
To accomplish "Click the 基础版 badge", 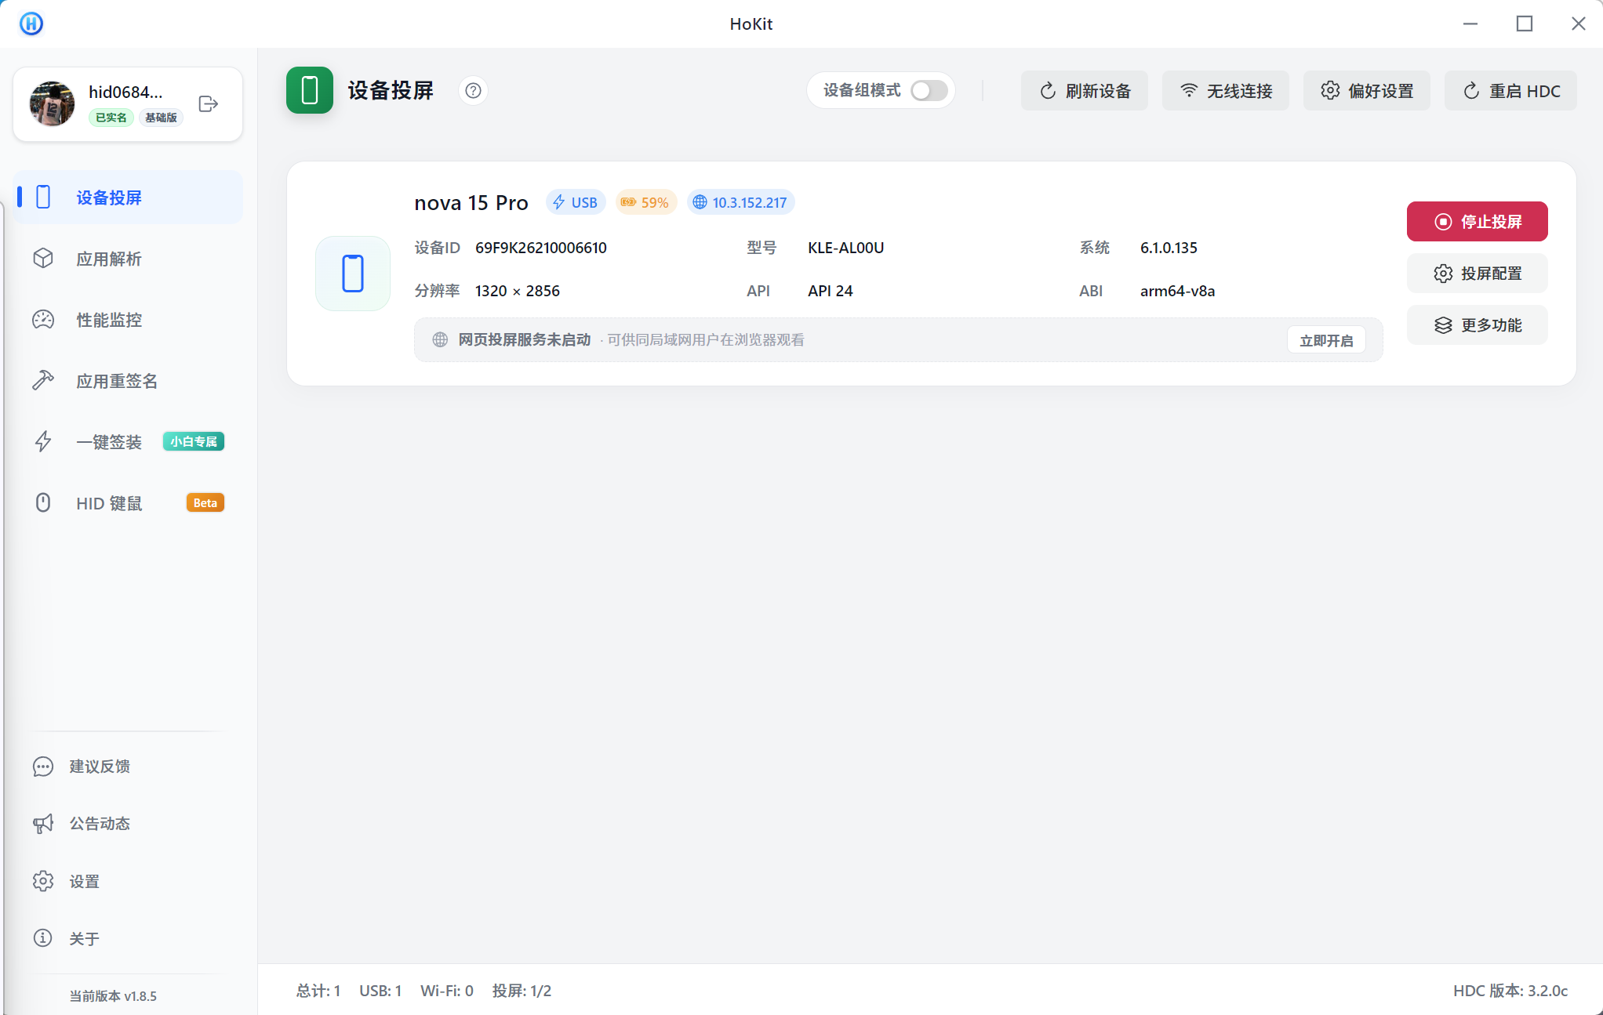I will point(161,118).
